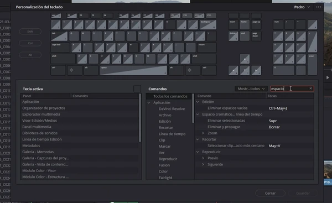Select the home key
The image size is (332, 203).
tap(245, 24)
